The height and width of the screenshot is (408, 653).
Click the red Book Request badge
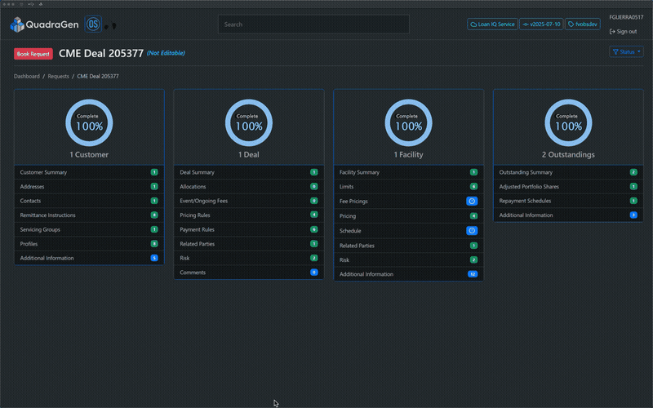pos(33,54)
